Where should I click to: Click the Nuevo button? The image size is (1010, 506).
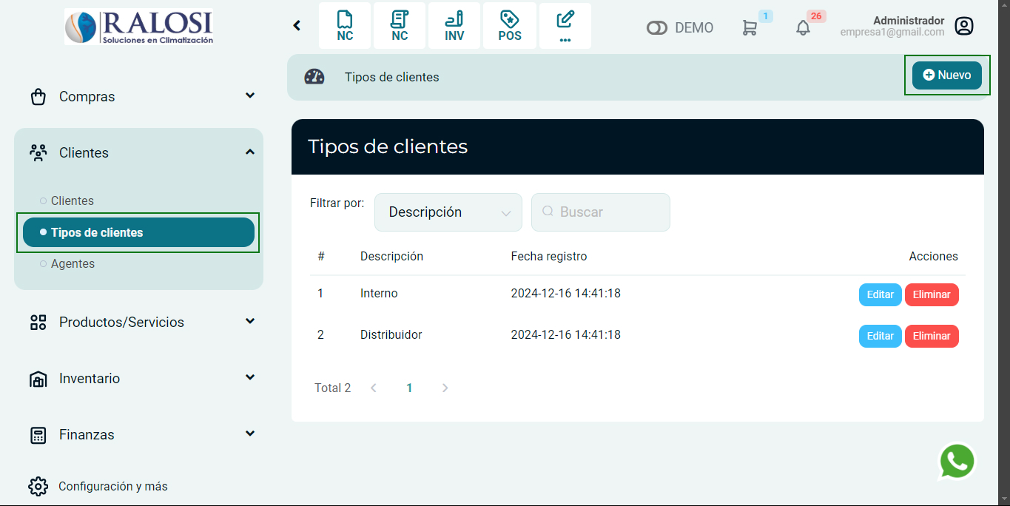click(x=946, y=75)
